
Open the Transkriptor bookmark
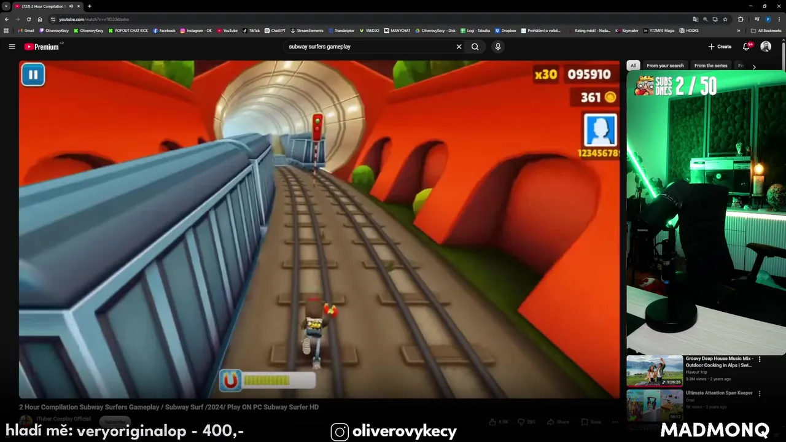[x=341, y=31]
